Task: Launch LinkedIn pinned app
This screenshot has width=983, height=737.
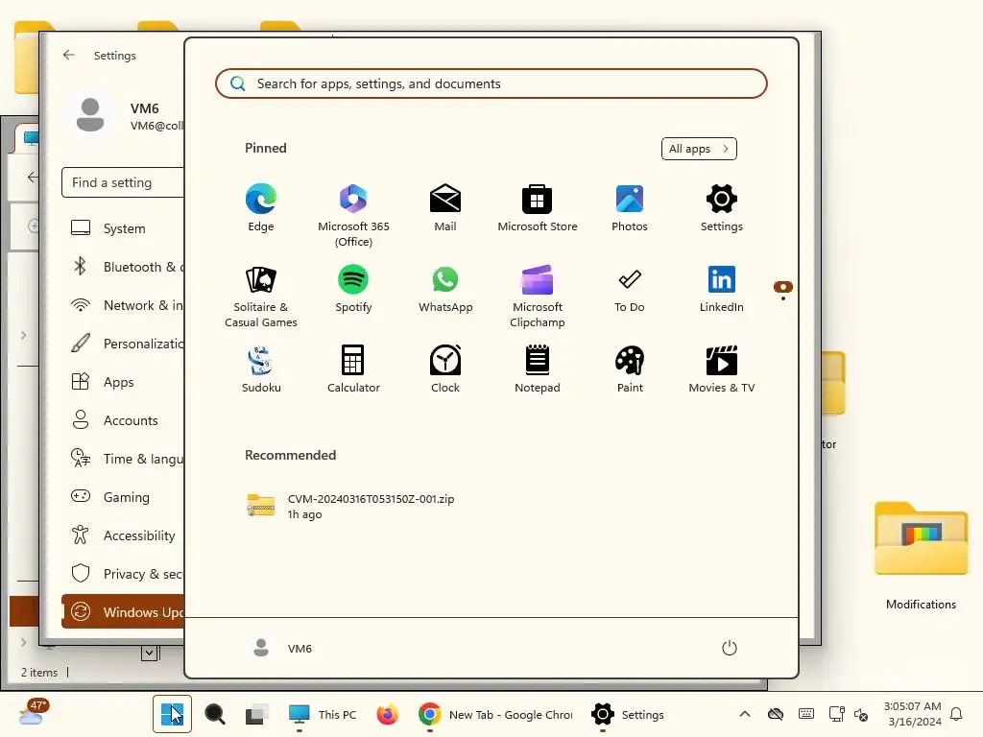Action: (x=722, y=289)
